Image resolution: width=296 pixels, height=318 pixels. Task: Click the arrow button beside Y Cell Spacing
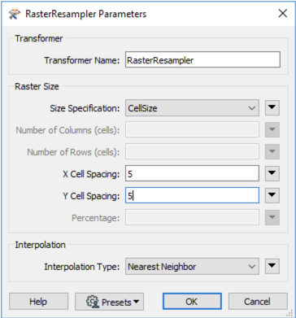272,195
